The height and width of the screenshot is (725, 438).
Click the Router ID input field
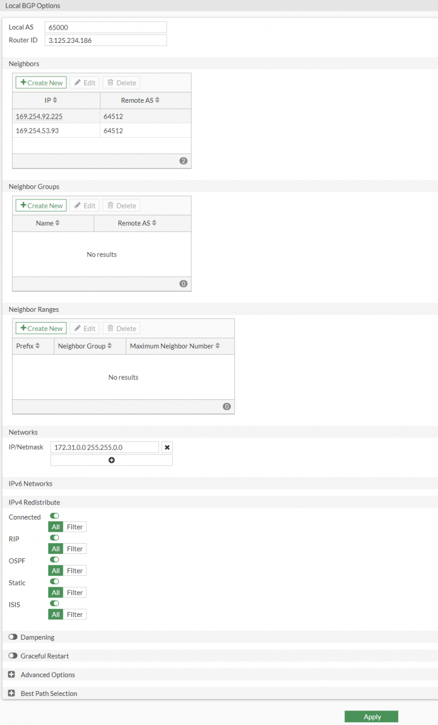click(105, 40)
